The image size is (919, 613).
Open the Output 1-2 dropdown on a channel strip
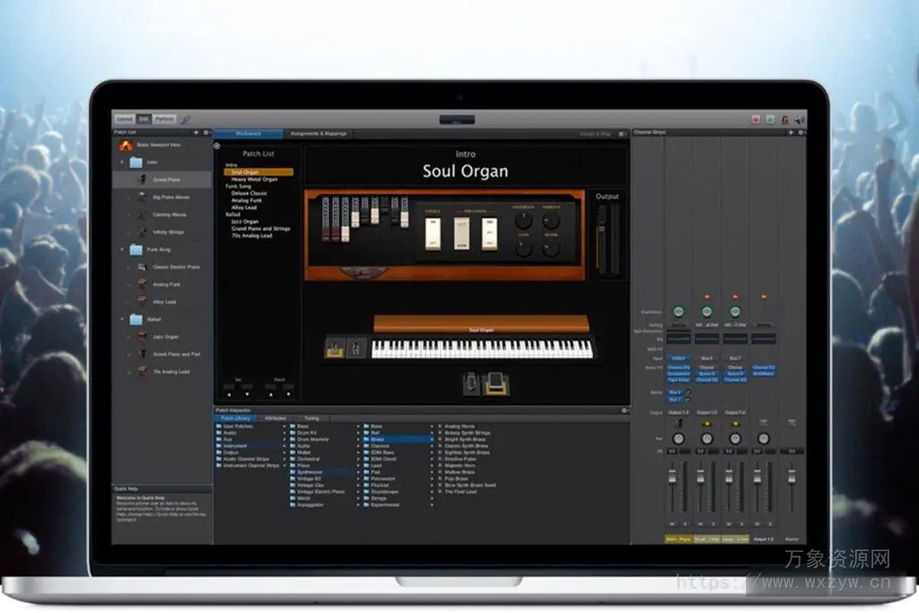point(679,412)
